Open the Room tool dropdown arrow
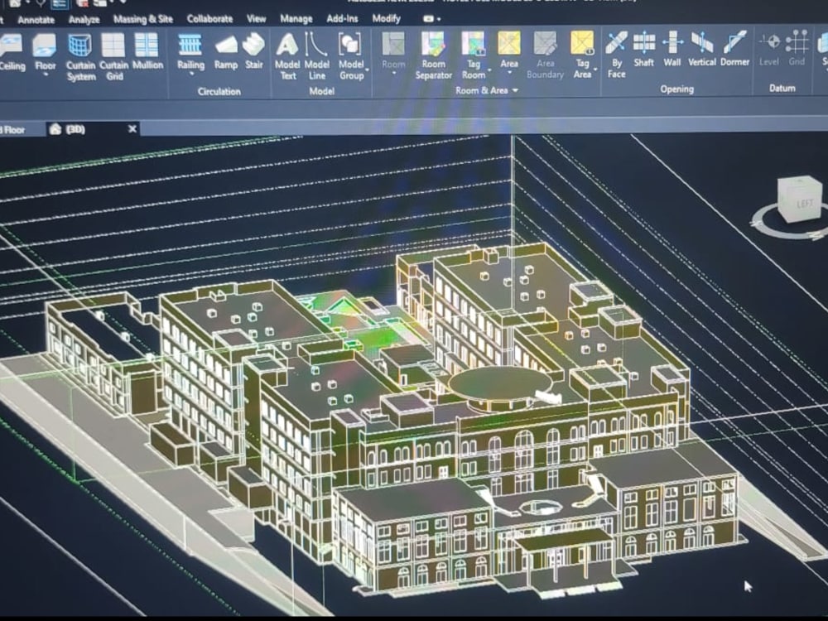The width and height of the screenshot is (828, 621). click(394, 74)
